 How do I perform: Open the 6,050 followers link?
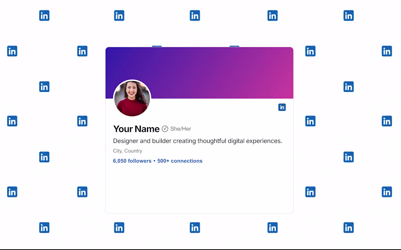132,161
